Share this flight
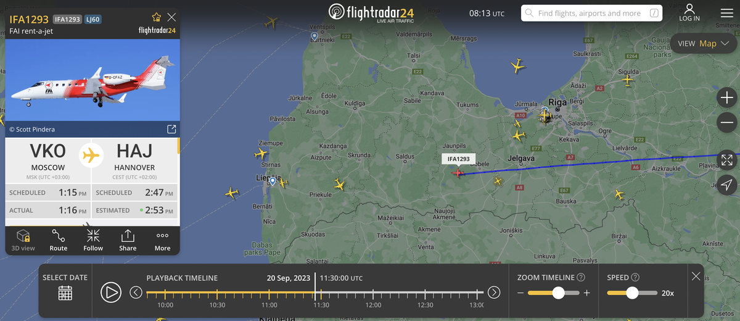This screenshot has width=740, height=321. tap(128, 240)
